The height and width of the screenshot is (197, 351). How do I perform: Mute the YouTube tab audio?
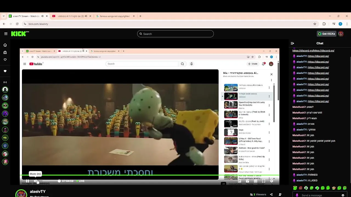click(86, 16)
